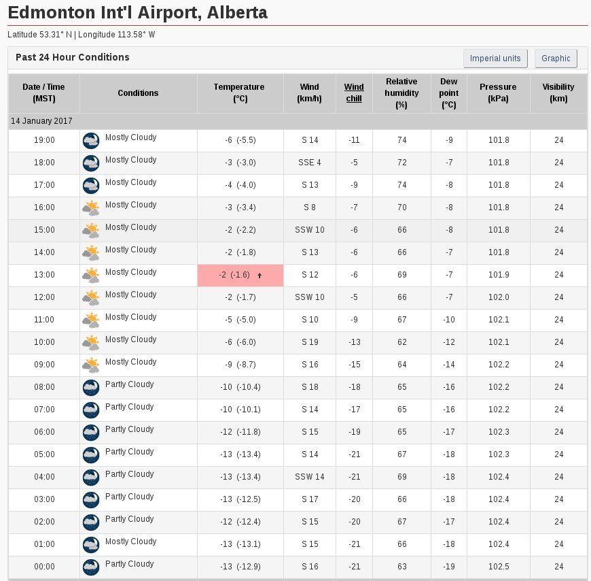Click the highlighted -2 (-1.6) temperature cell
The height and width of the screenshot is (581, 591).
[x=240, y=276]
